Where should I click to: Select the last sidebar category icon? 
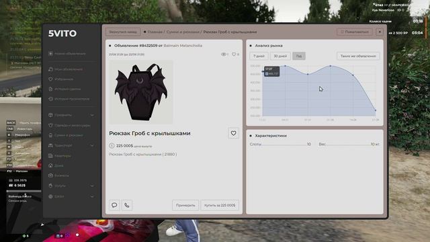[50, 196]
